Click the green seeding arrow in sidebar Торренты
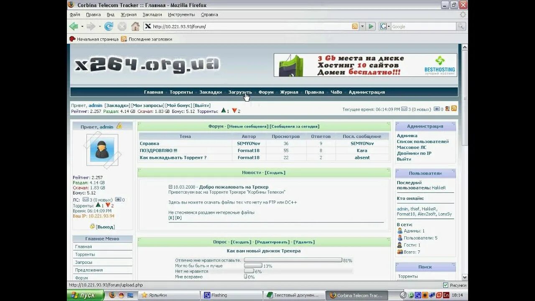535x301 pixels. pos(98,205)
